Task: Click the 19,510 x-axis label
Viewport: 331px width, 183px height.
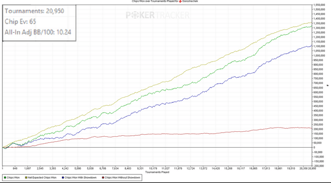Action: (291, 169)
